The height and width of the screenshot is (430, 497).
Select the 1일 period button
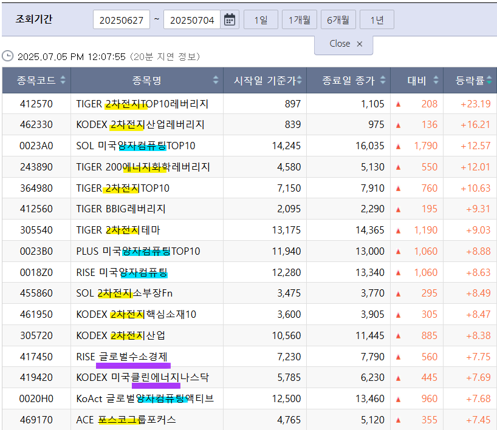tap(261, 20)
